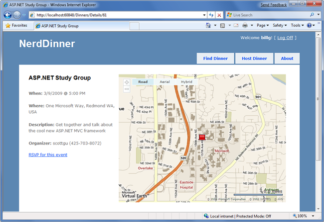Zoom out the map with minus button
Screen dimensions: 324x222
click(127, 89)
